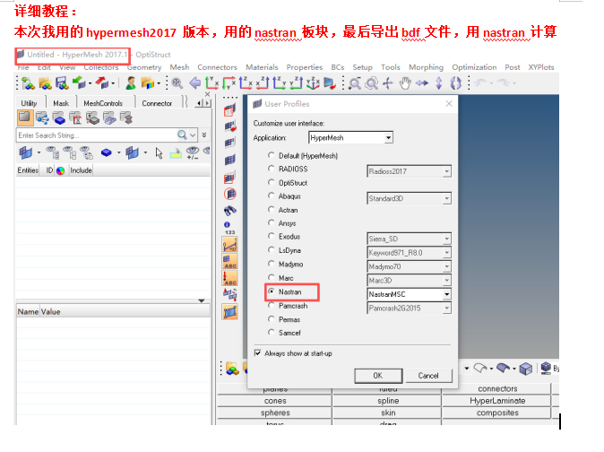Click the 'spheres' panel button
The width and height of the screenshot is (604, 452).
pos(274,413)
